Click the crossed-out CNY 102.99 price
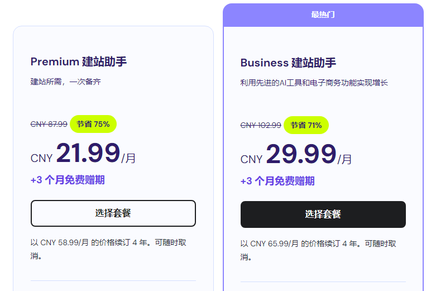 point(261,125)
